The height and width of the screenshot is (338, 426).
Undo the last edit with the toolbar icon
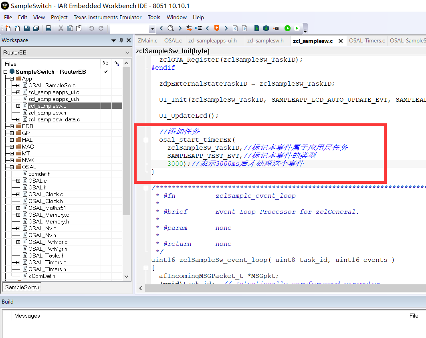coord(92,28)
